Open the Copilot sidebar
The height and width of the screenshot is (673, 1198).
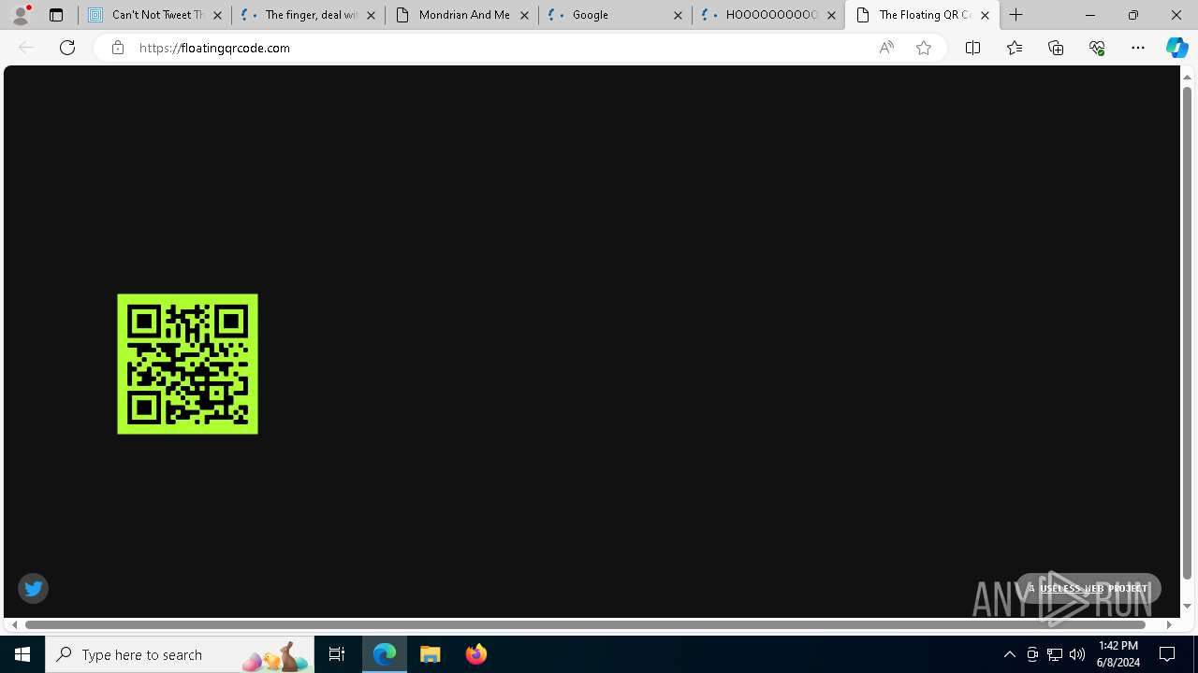tap(1176, 48)
